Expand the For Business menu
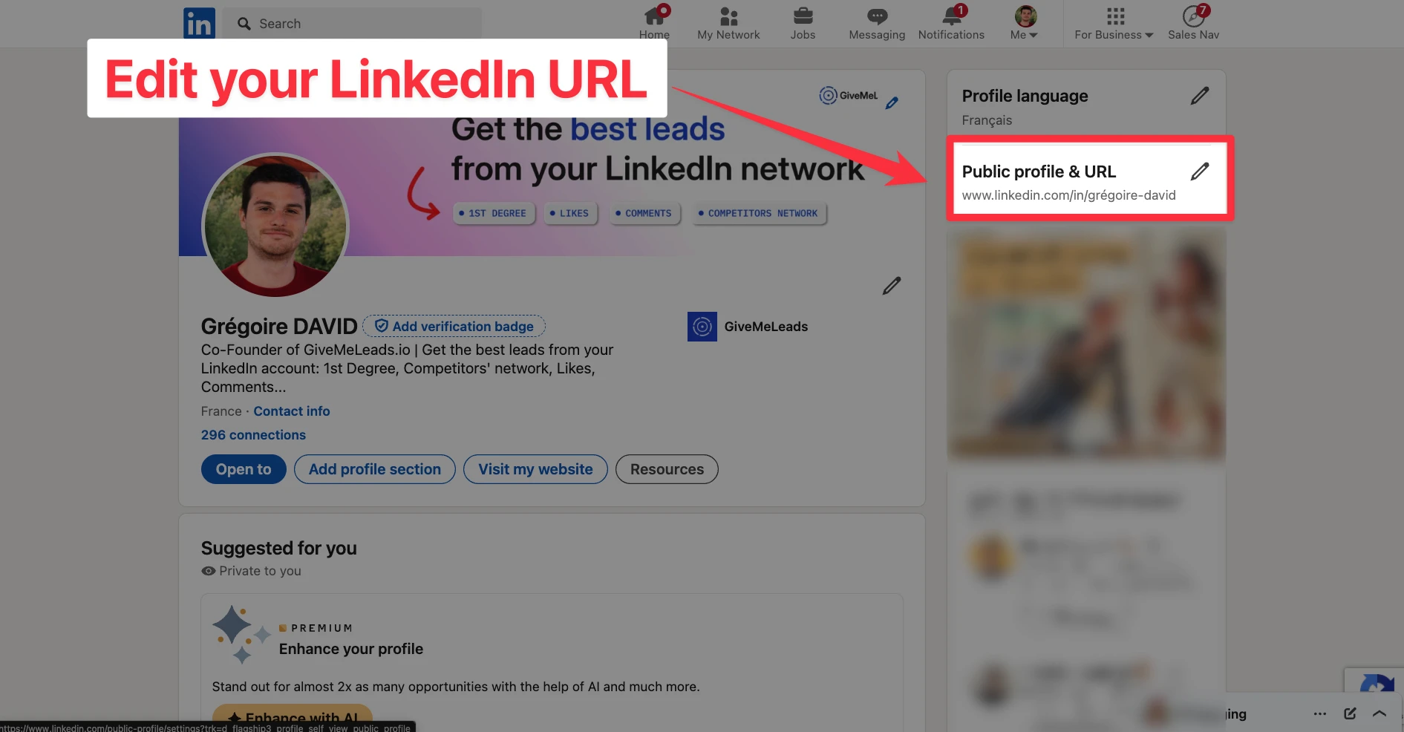Screen dimensions: 1404x732 pos(1114,23)
